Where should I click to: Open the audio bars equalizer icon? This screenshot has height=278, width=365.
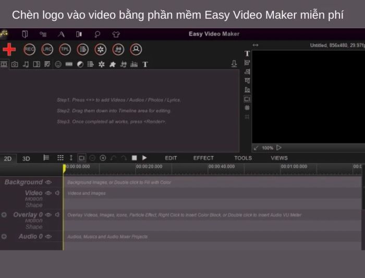pyautogui.click(x=134, y=64)
